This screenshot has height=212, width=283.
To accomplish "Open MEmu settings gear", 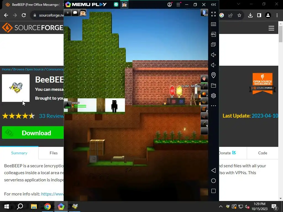I will pos(214,96).
